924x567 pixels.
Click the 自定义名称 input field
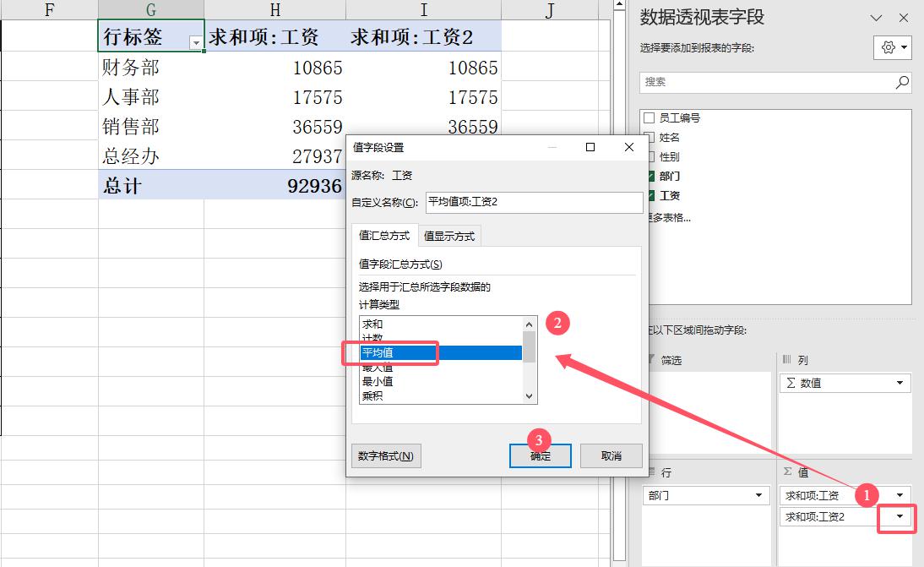click(x=534, y=202)
